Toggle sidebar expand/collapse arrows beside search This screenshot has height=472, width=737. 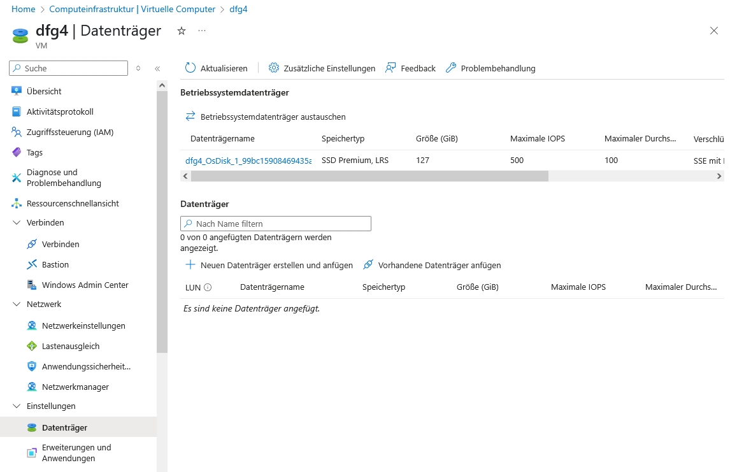[138, 68]
